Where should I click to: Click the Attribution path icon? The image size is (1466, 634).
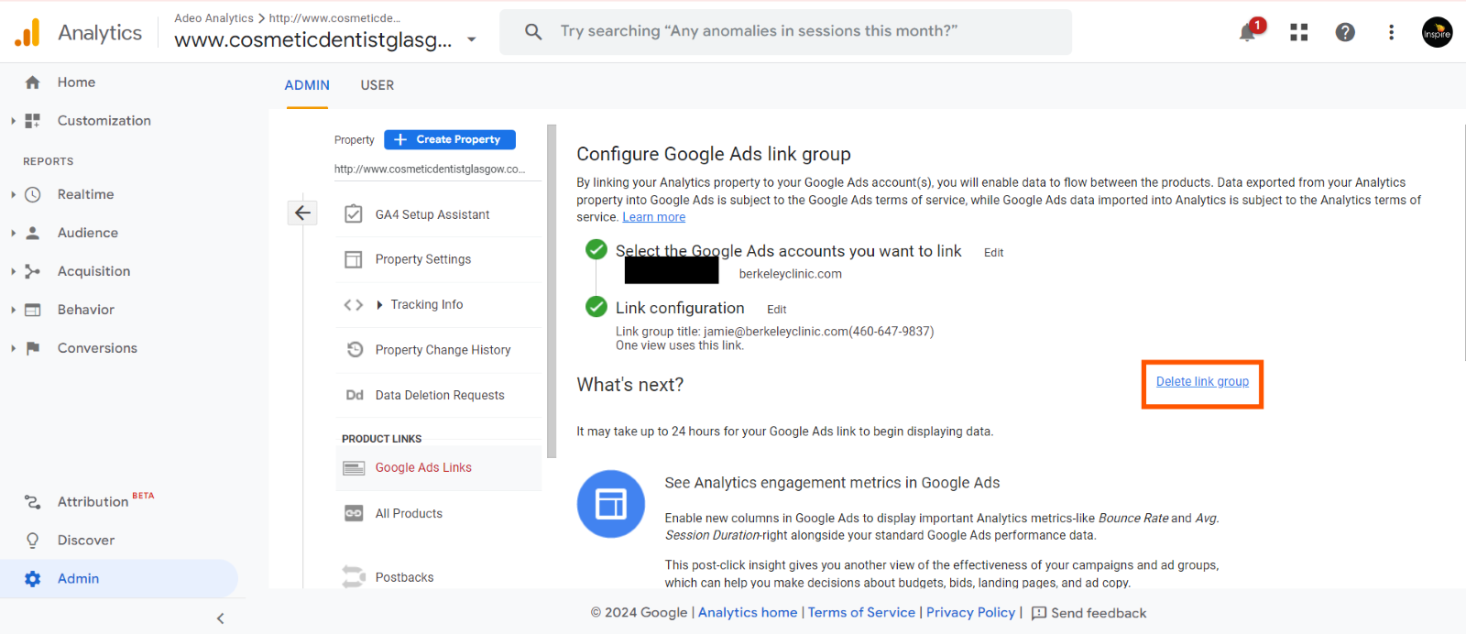point(33,502)
